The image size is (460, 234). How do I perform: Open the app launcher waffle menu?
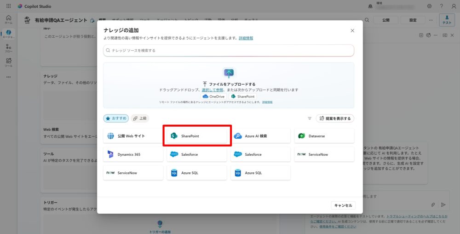tap(8, 6)
